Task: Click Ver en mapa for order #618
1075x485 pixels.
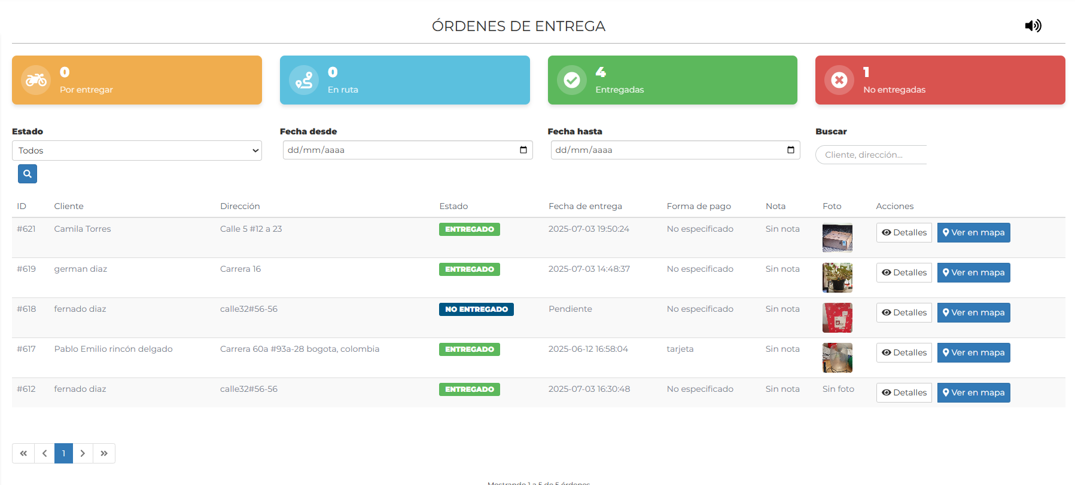Action: 974,312
